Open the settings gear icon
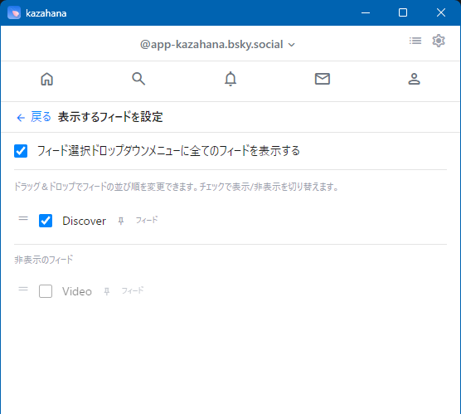Screen dimensions: 461x414 (x=439, y=41)
